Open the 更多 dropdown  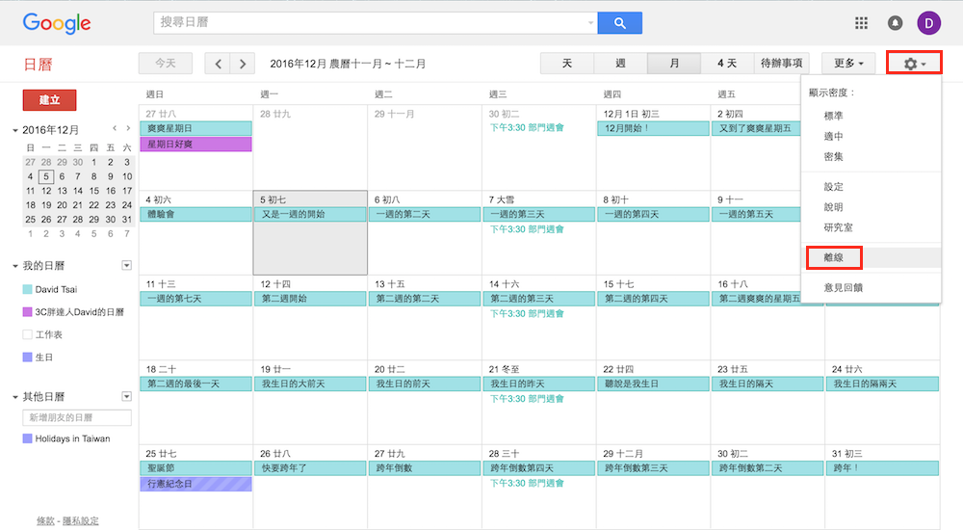point(847,64)
